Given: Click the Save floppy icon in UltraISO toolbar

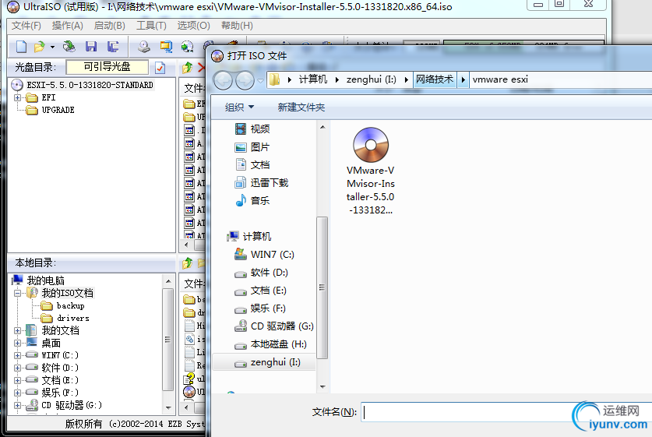Looking at the screenshot, I should (91, 47).
